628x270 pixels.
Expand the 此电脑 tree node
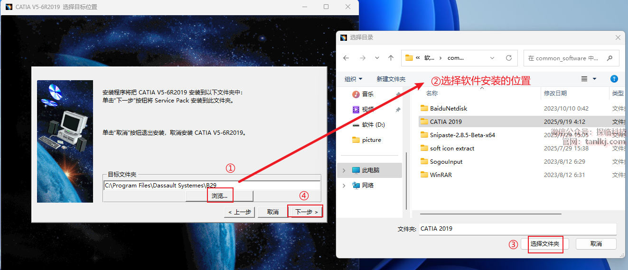pyautogui.click(x=344, y=170)
